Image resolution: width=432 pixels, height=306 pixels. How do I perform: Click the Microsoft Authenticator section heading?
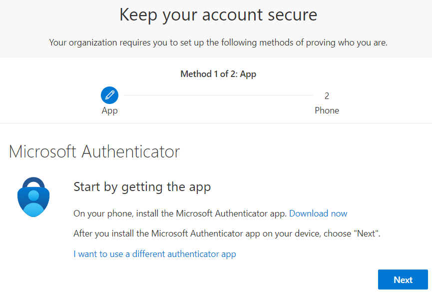(x=94, y=151)
